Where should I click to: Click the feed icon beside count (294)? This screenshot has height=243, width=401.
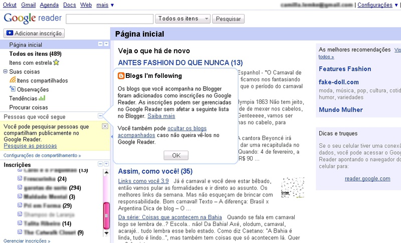tap(20, 187)
